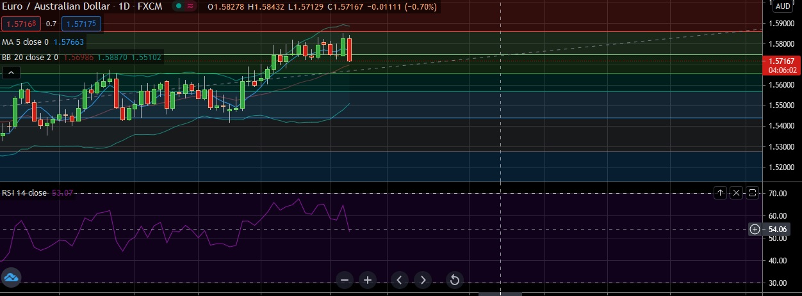
Task: Delete the RSI pane with the X
Action: tap(737, 192)
